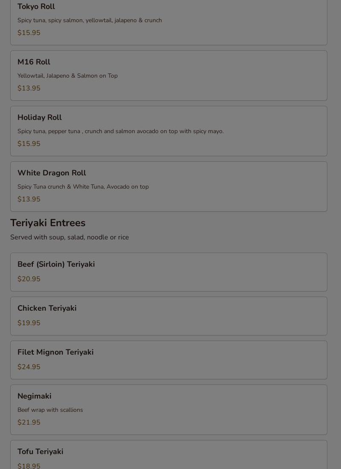Viewport: 341px width, 469px height.
Task: Click 'Beef wrap with scallions' description
Action: (50, 410)
